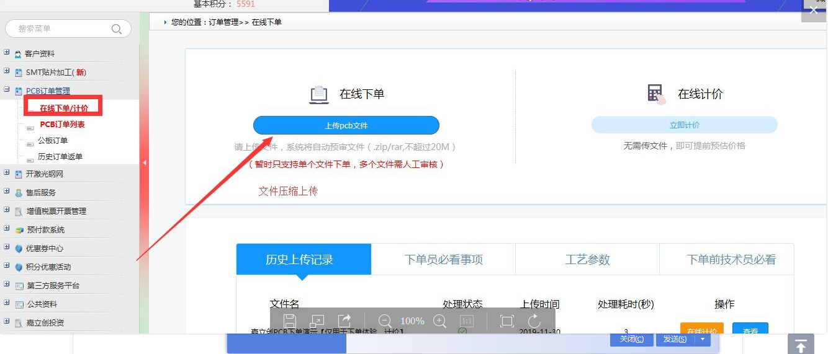Screen dimensions: 828x354
Task: Open the 下单员必看事项 tab
Action: (443, 260)
